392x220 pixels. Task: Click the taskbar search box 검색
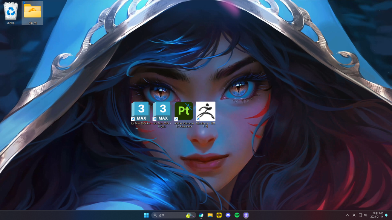(x=173, y=215)
